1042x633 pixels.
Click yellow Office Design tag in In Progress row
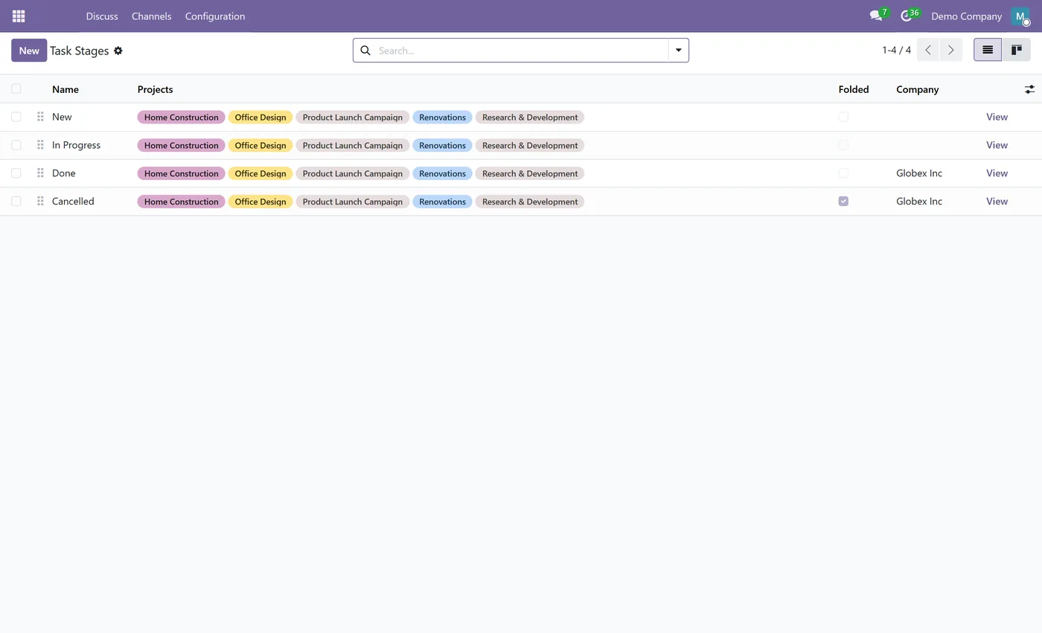tap(260, 145)
